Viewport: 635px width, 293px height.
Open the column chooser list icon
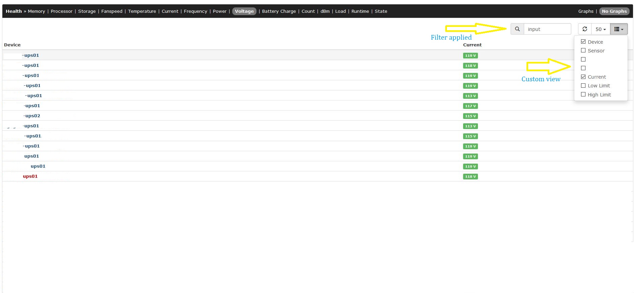point(618,29)
